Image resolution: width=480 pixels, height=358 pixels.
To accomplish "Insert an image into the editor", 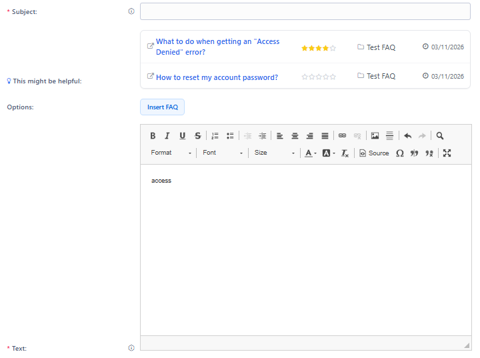I will [x=375, y=135].
